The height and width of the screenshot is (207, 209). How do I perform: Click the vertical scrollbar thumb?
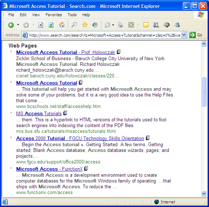tap(204, 91)
